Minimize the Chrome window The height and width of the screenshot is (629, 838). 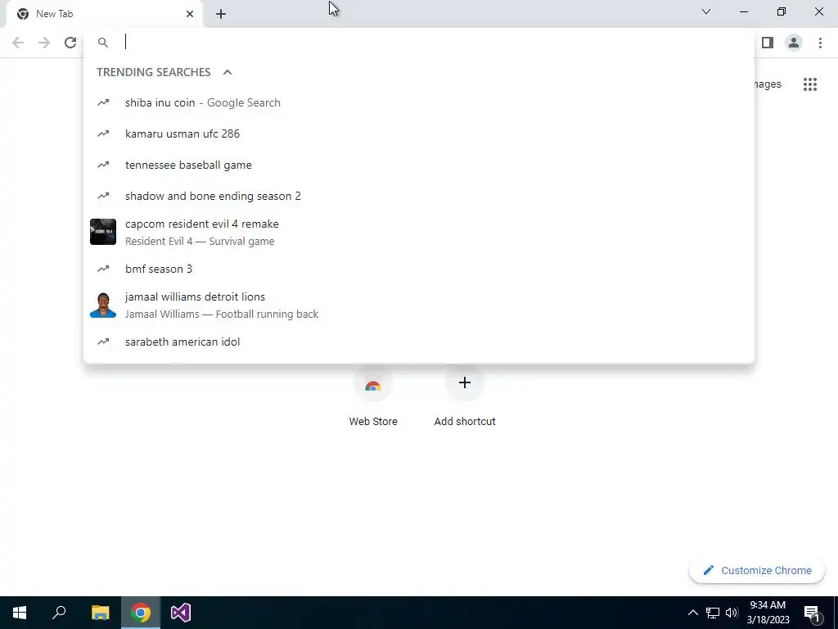tap(744, 11)
